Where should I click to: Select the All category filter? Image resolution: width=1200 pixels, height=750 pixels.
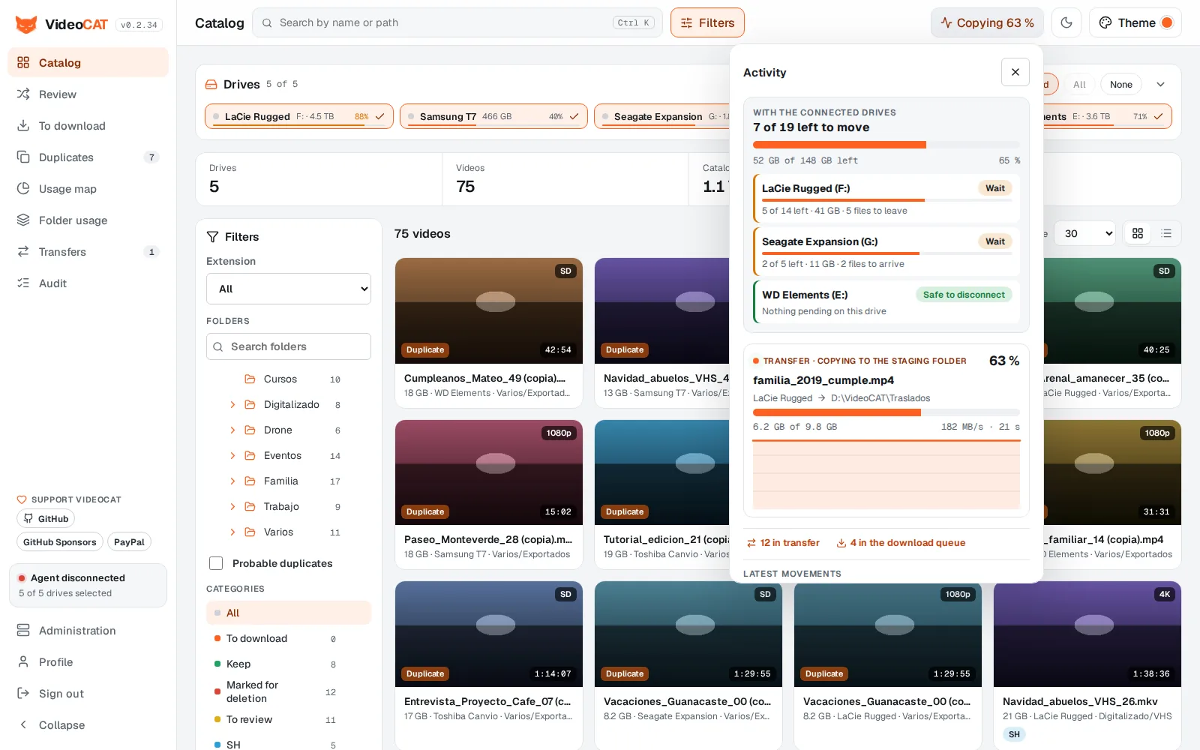(289, 613)
